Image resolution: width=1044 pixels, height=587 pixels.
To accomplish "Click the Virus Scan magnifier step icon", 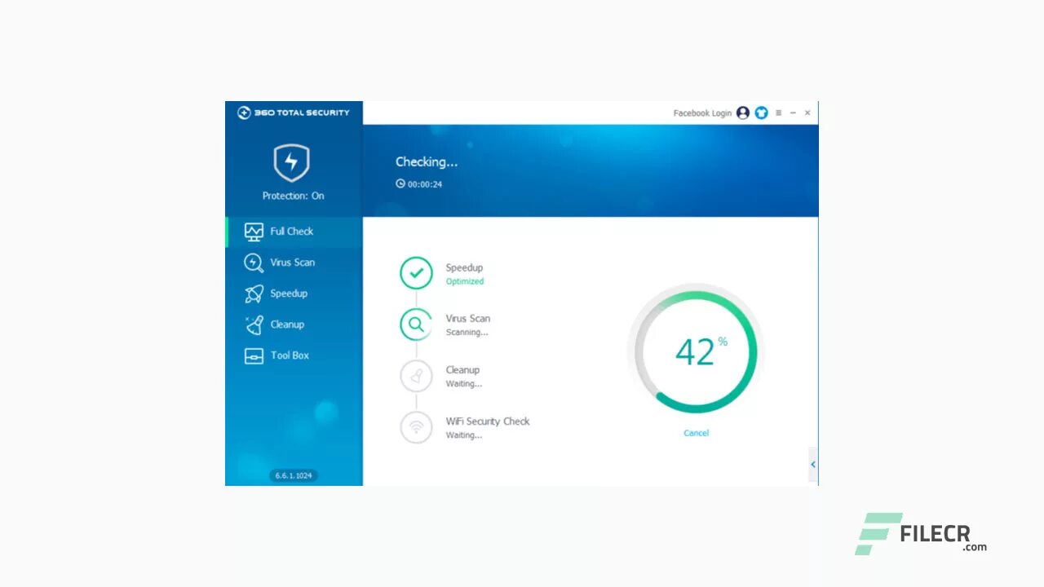I will coord(416,324).
